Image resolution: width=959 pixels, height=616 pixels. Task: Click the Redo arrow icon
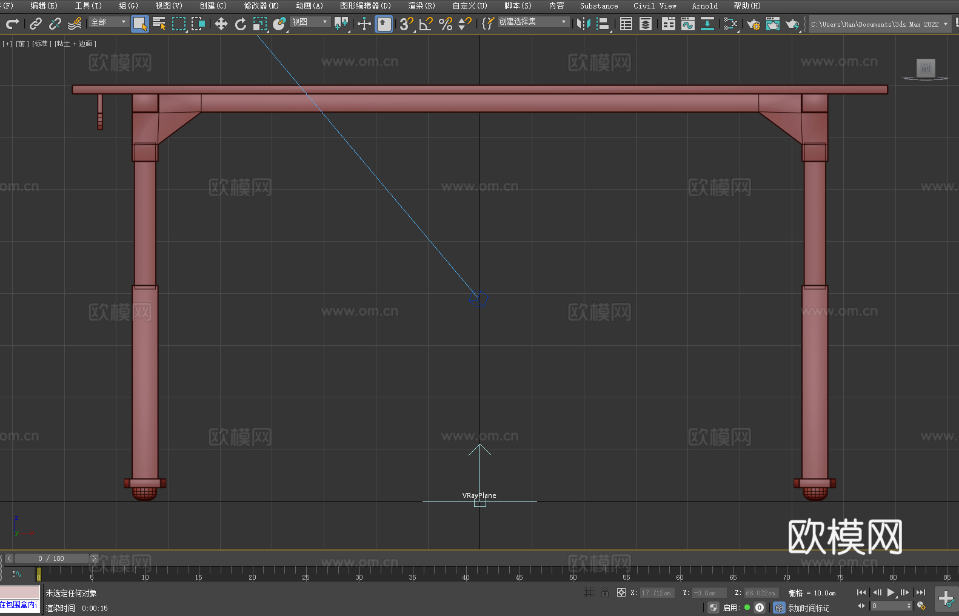point(12,24)
